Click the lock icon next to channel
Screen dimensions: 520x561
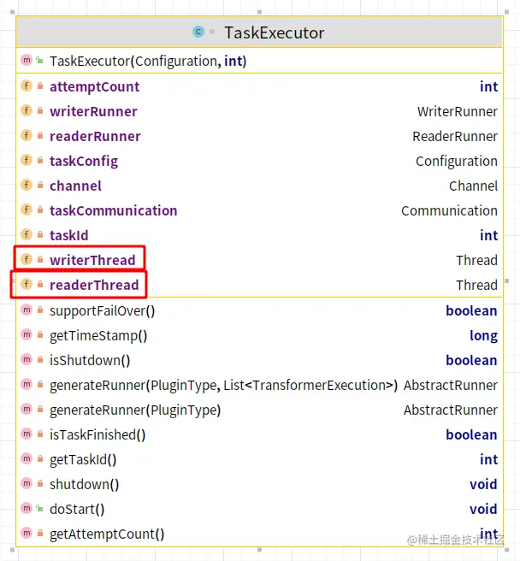tap(40, 185)
